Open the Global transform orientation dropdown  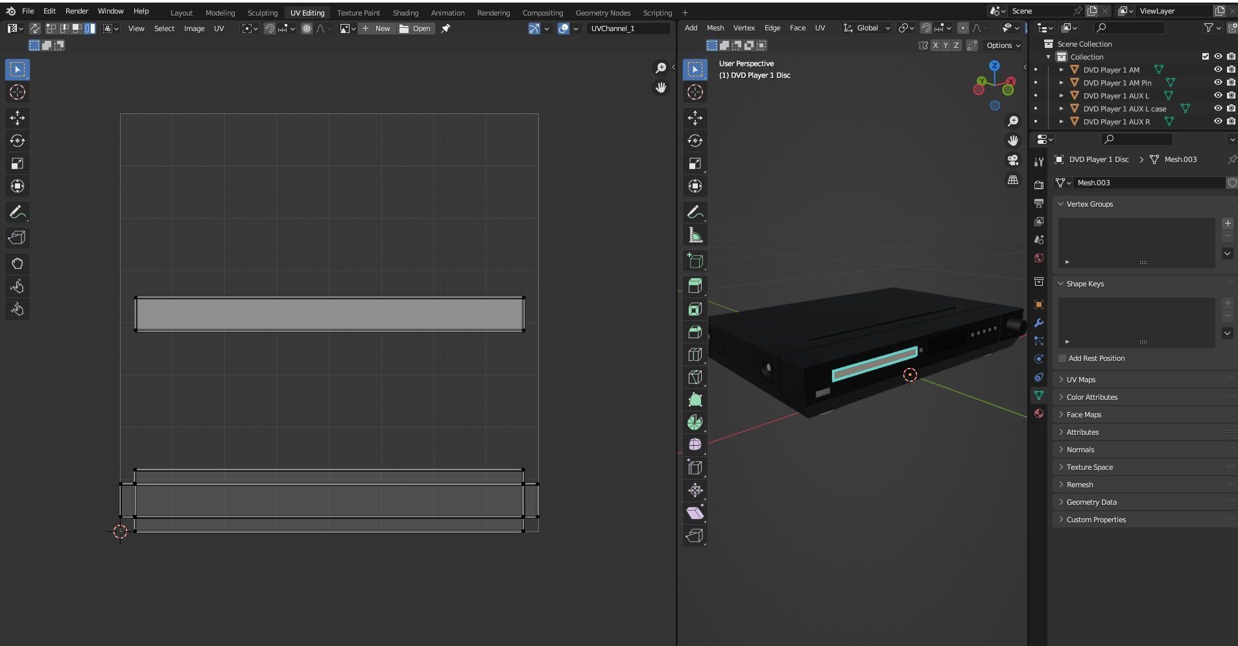867,28
